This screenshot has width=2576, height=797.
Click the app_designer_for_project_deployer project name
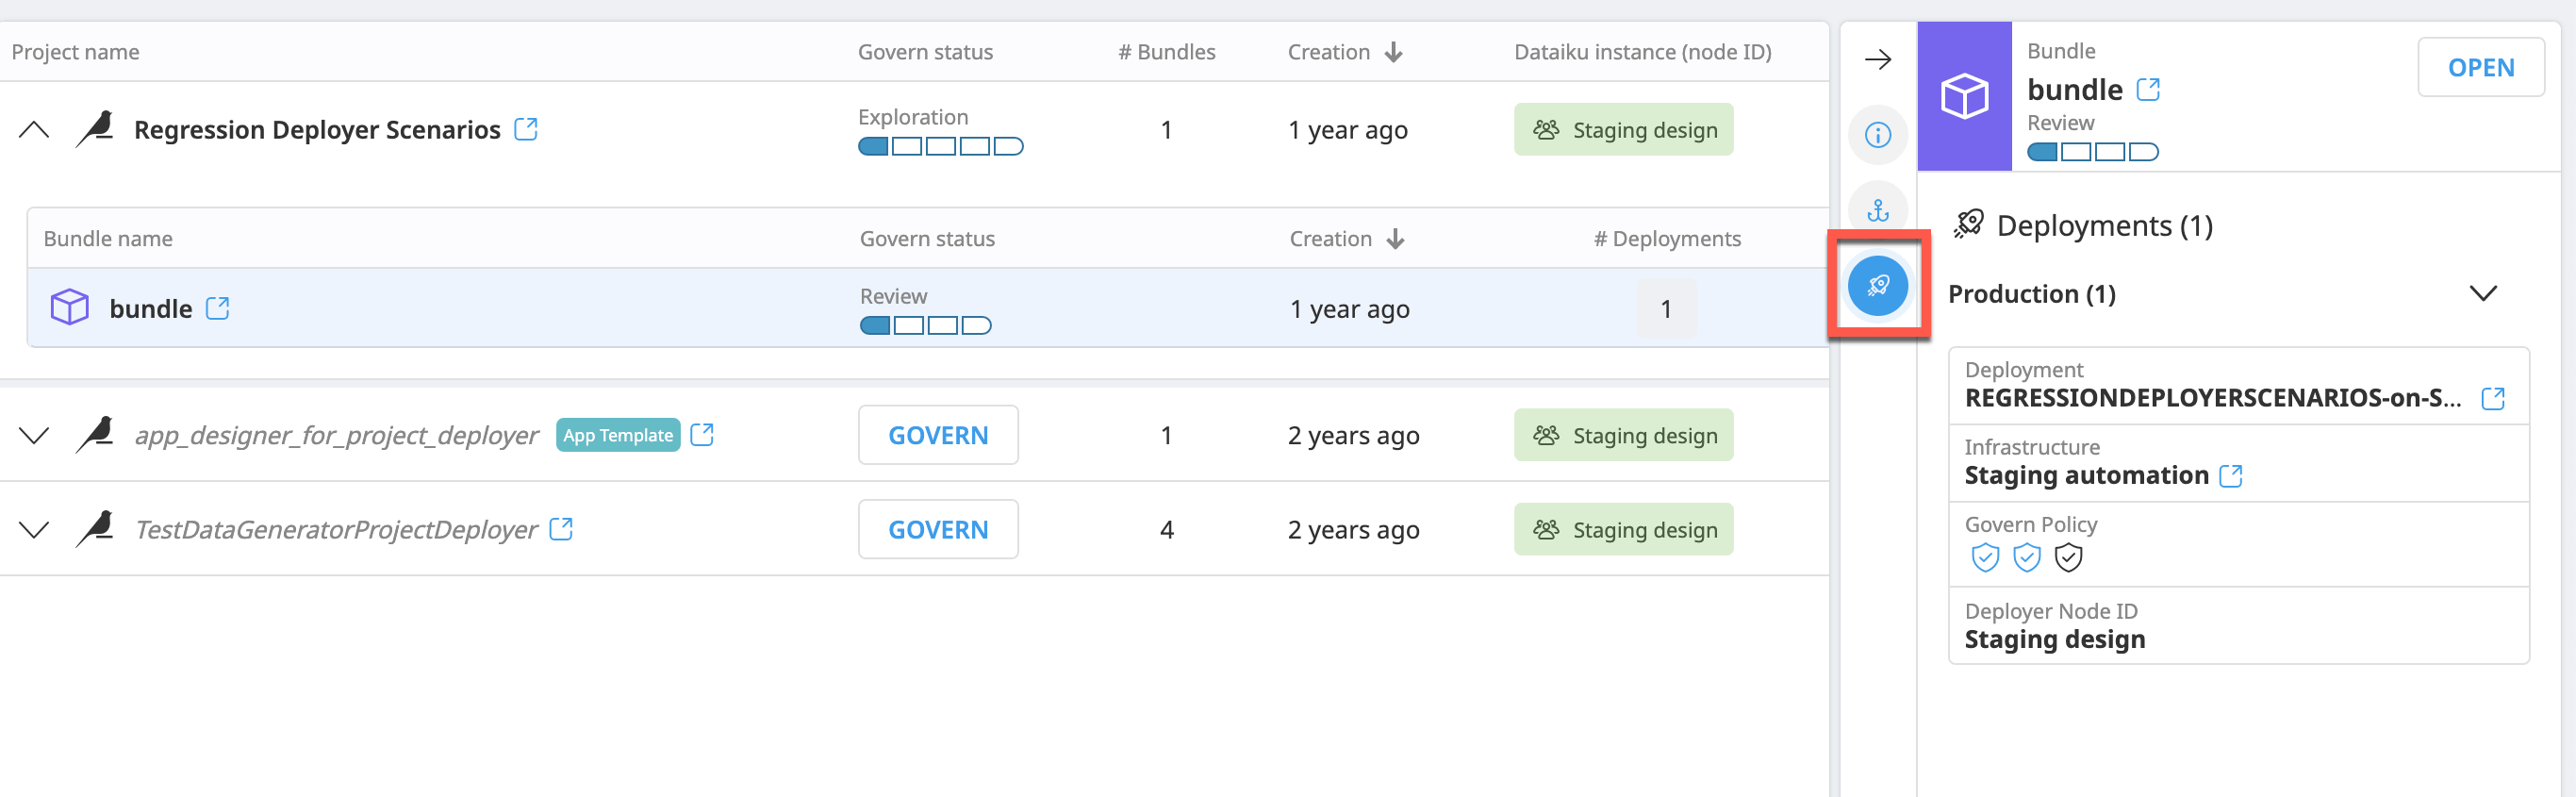pos(336,435)
